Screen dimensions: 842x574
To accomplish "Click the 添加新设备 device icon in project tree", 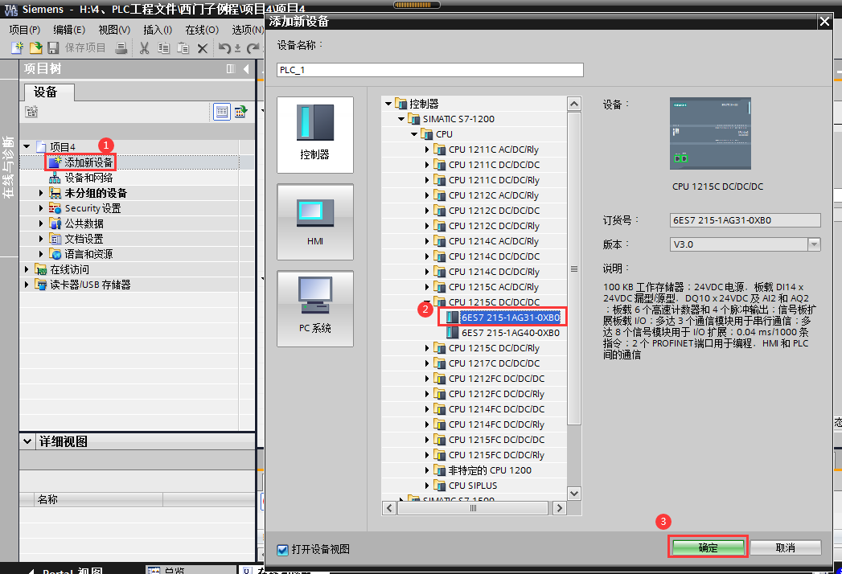I will coord(55,162).
